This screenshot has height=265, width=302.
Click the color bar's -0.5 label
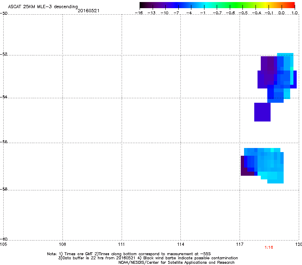click(x=243, y=13)
